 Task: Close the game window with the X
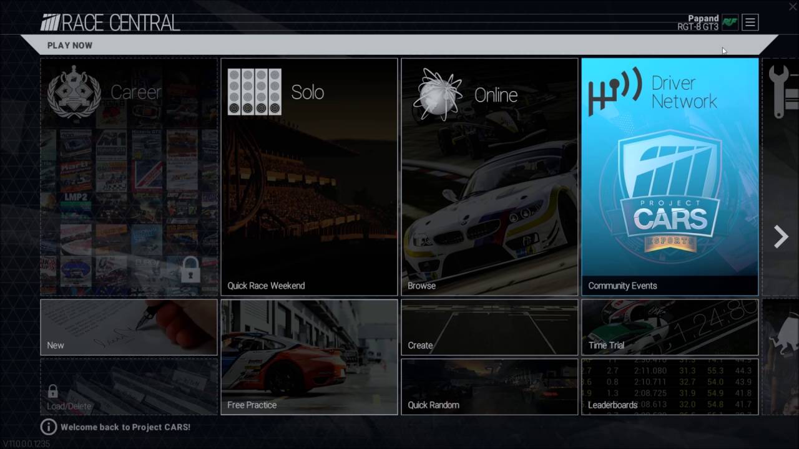point(793,6)
